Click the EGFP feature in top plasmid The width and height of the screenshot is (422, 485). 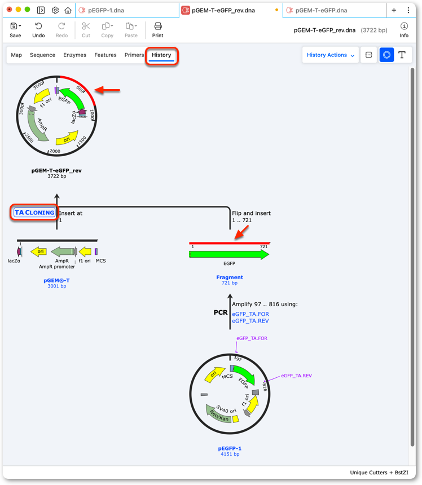coord(74,98)
